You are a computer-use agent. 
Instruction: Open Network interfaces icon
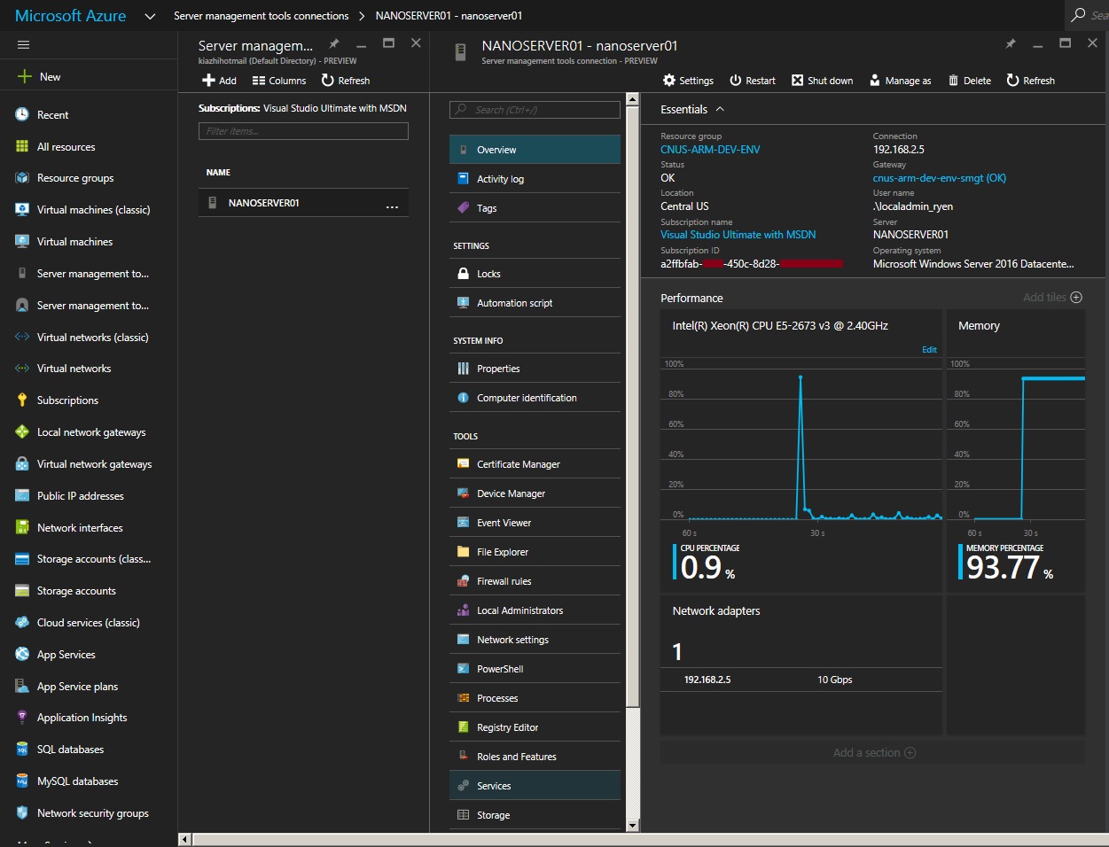22,527
